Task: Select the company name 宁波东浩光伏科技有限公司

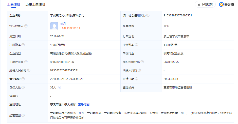Action: click(x=67, y=15)
